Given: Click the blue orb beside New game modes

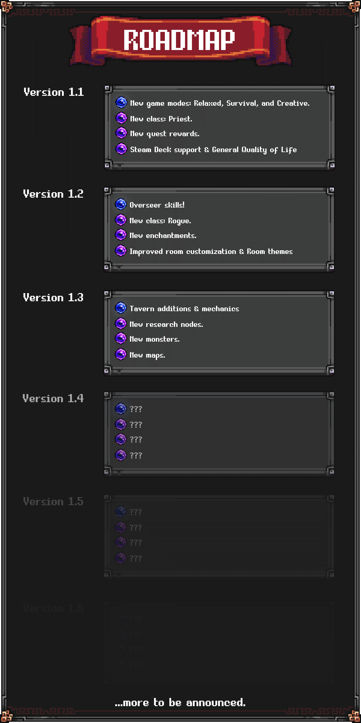Looking at the screenshot, I should point(121,102).
